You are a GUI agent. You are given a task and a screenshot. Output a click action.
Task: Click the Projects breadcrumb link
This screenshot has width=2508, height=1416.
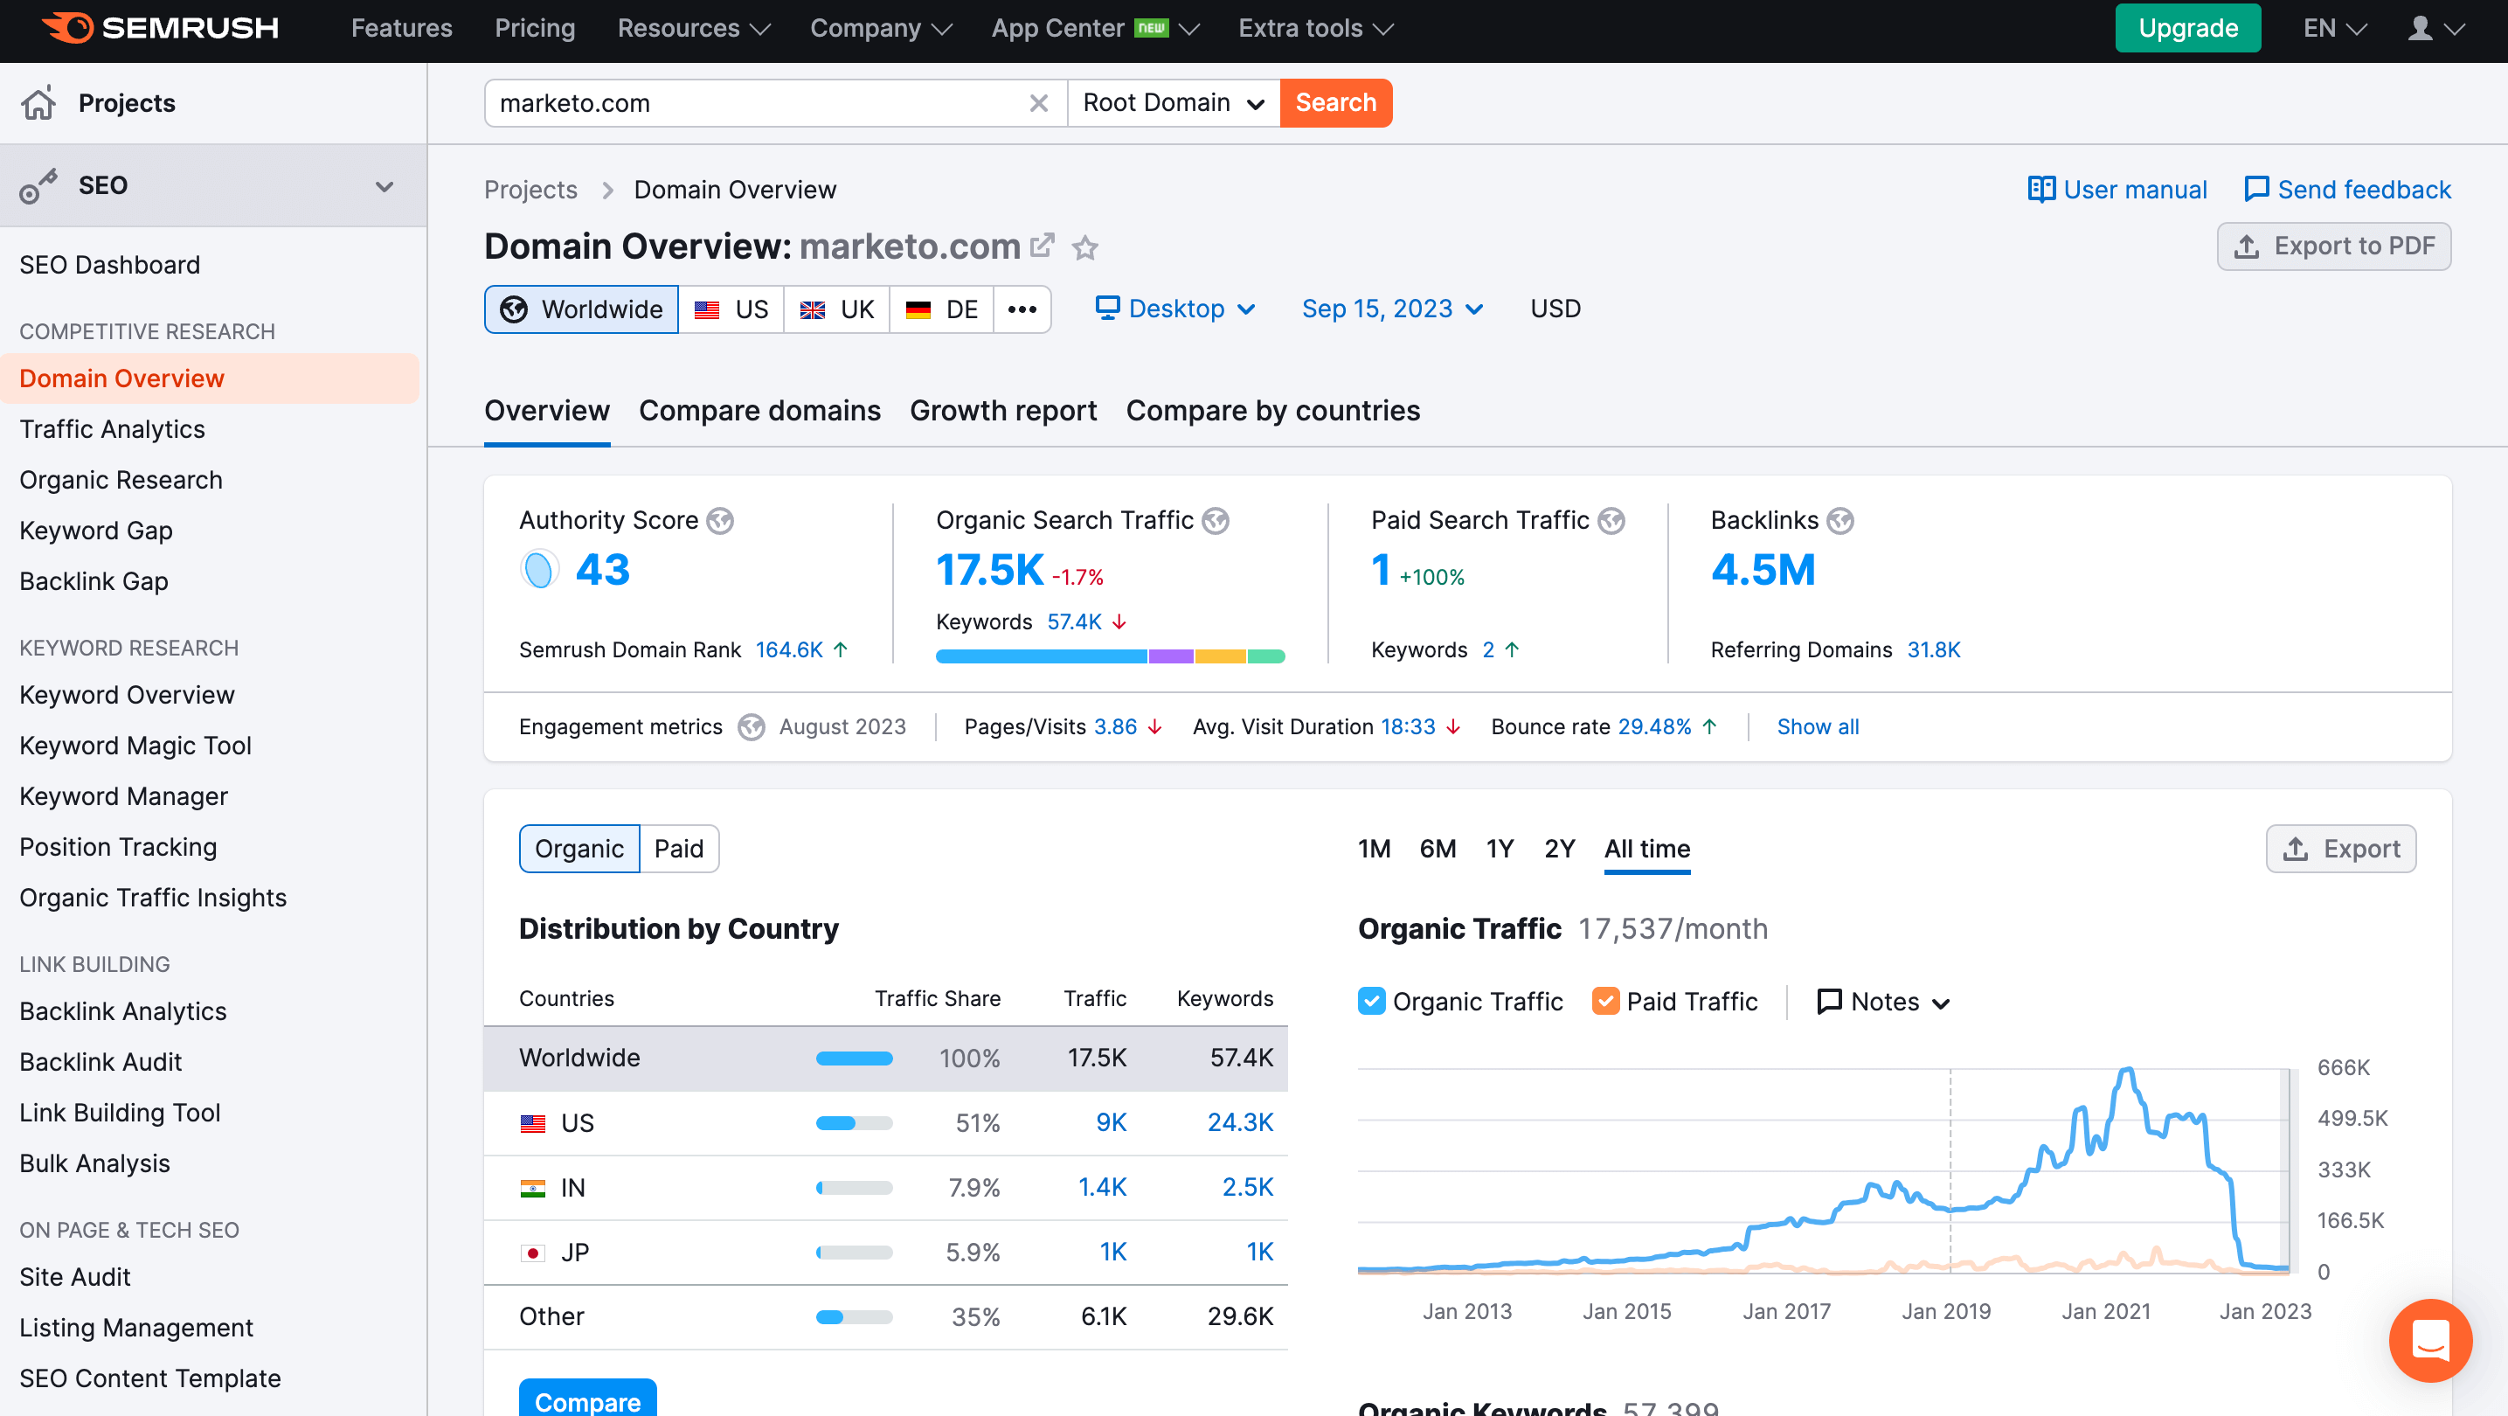point(530,190)
